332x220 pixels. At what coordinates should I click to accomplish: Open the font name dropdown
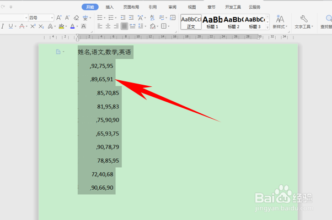pos(26,18)
